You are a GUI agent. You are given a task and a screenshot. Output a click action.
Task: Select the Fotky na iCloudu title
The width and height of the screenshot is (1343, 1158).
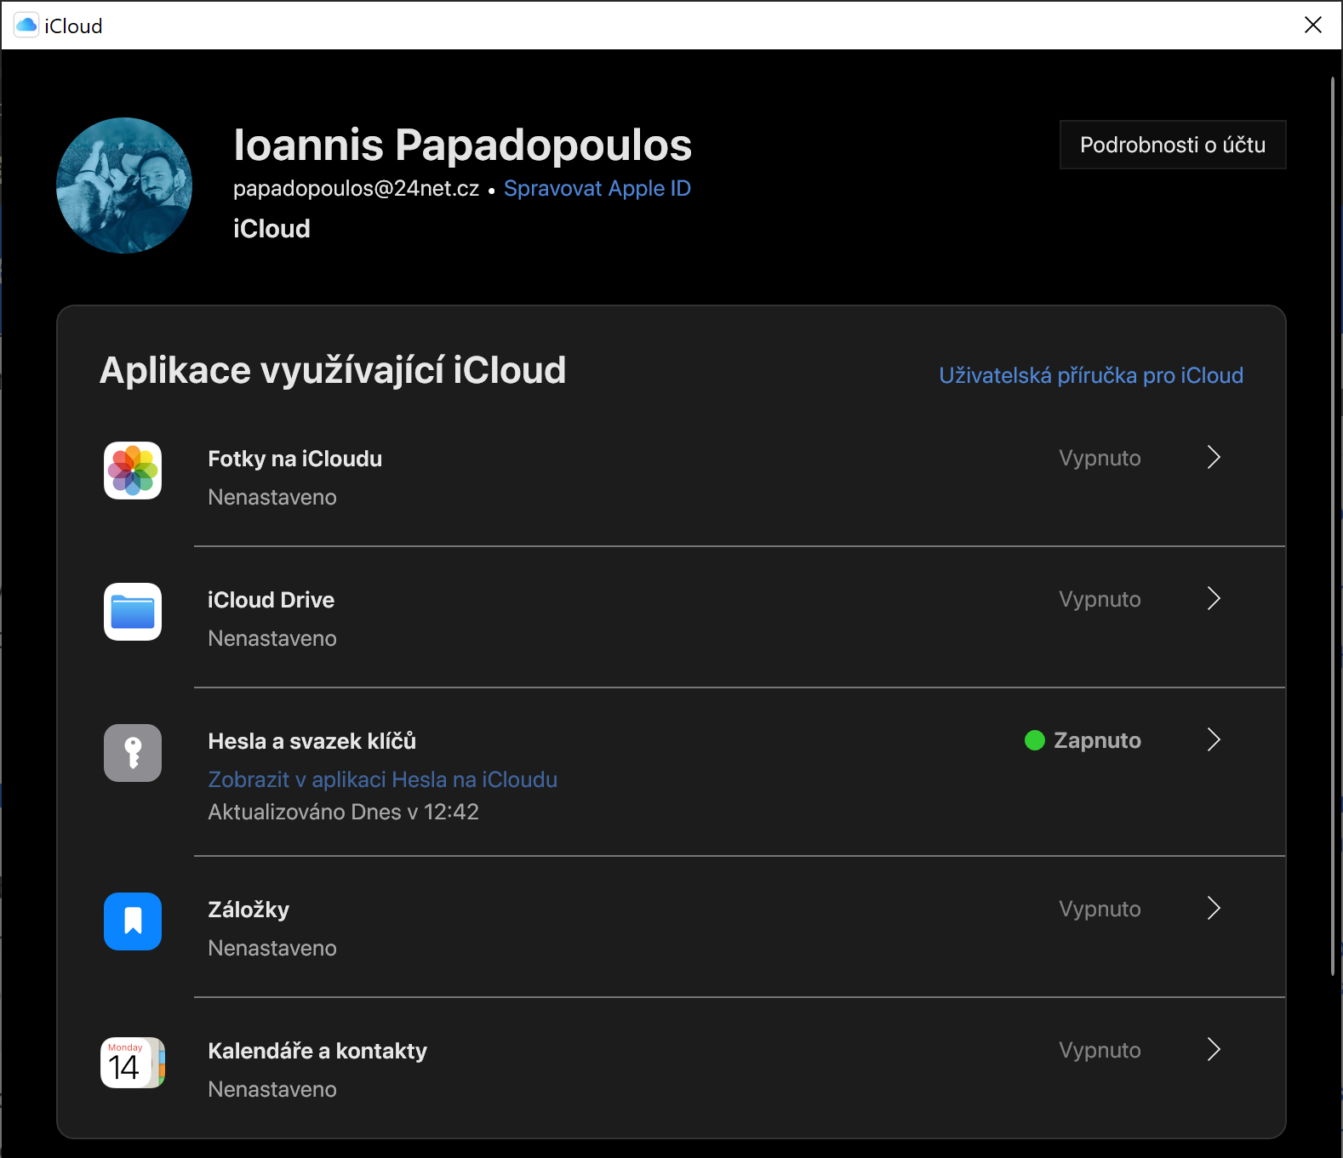click(295, 459)
